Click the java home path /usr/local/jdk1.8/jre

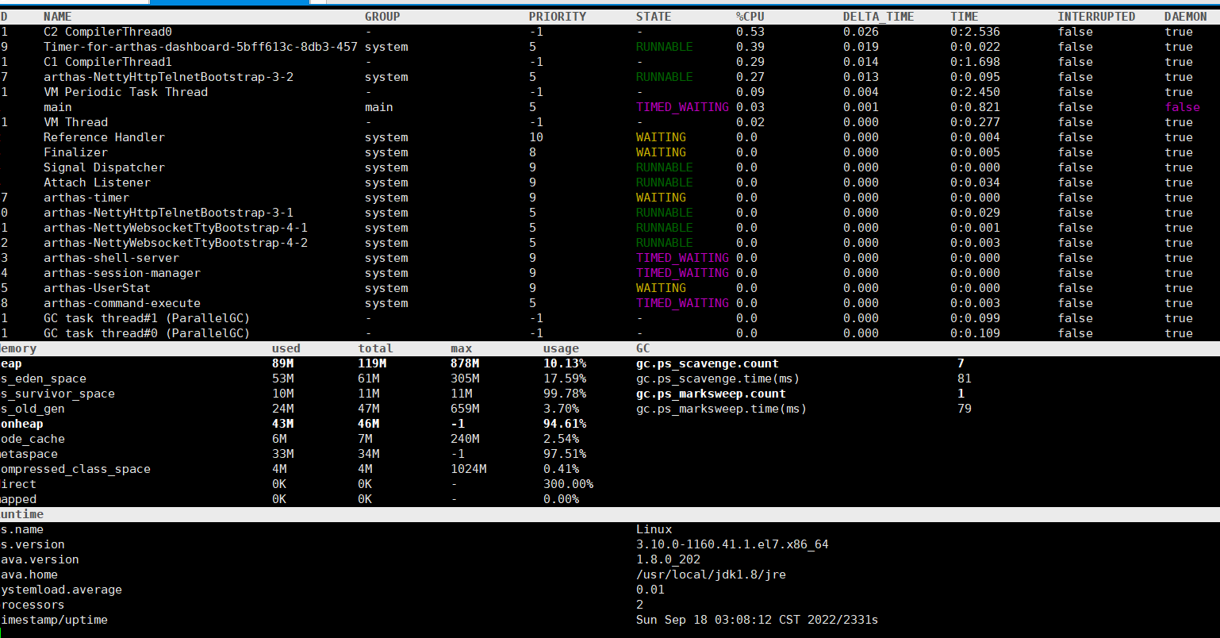[x=711, y=575]
